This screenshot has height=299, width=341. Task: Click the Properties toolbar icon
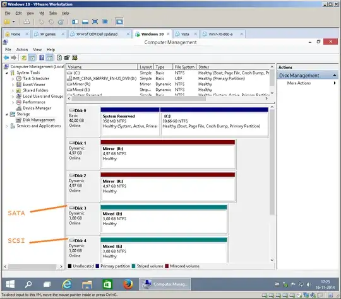[67, 58]
